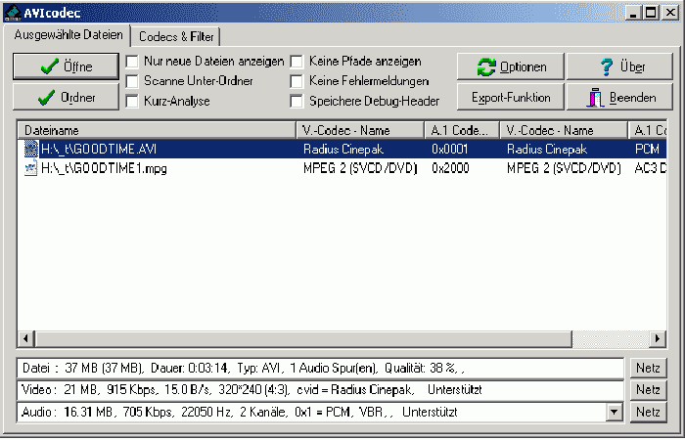Select the GOODTIME1.mpg file icon
Image resolution: width=685 pixels, height=440 pixels.
pyautogui.click(x=31, y=168)
